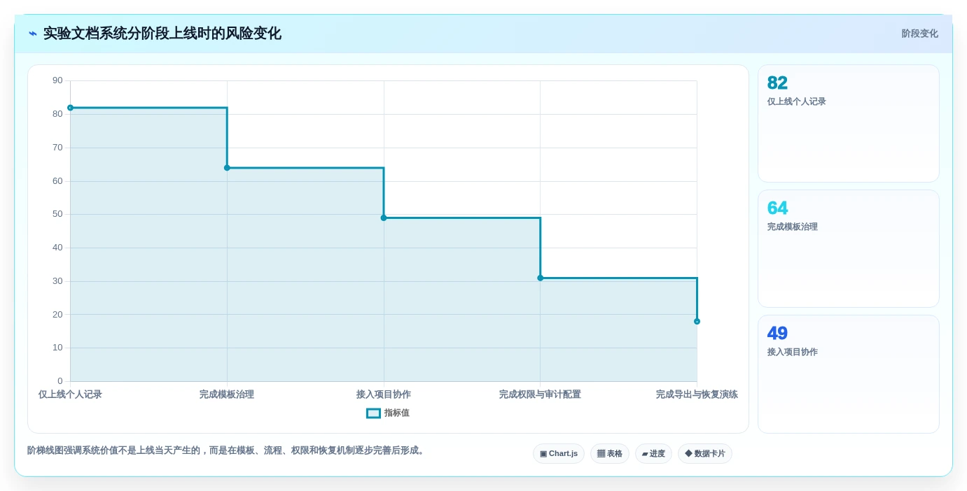Screen dimensions: 967x491
Task: Click the 阶段变化 label in header
Action: click(x=919, y=34)
